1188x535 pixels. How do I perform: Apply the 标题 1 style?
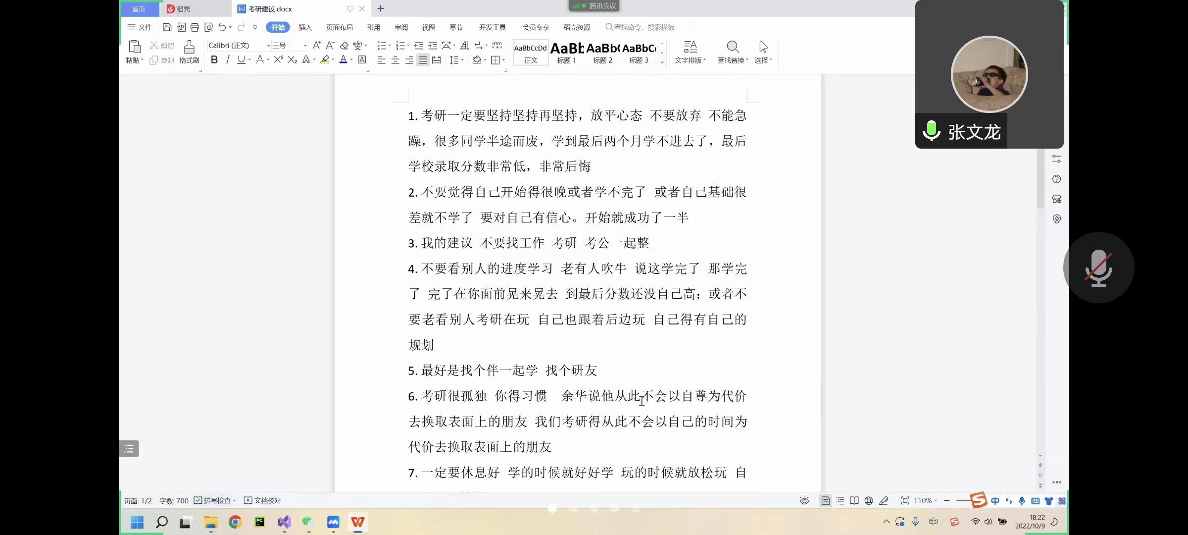click(x=566, y=53)
